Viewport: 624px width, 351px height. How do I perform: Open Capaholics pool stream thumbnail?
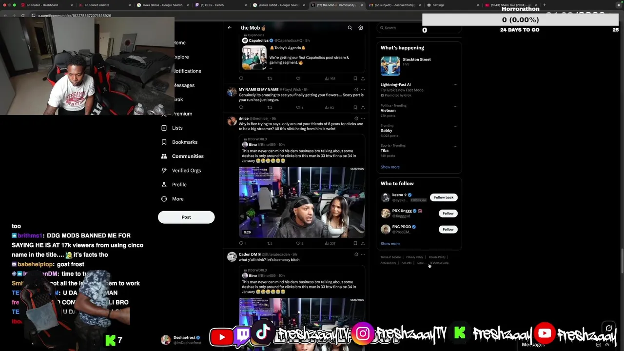pyautogui.click(x=254, y=58)
